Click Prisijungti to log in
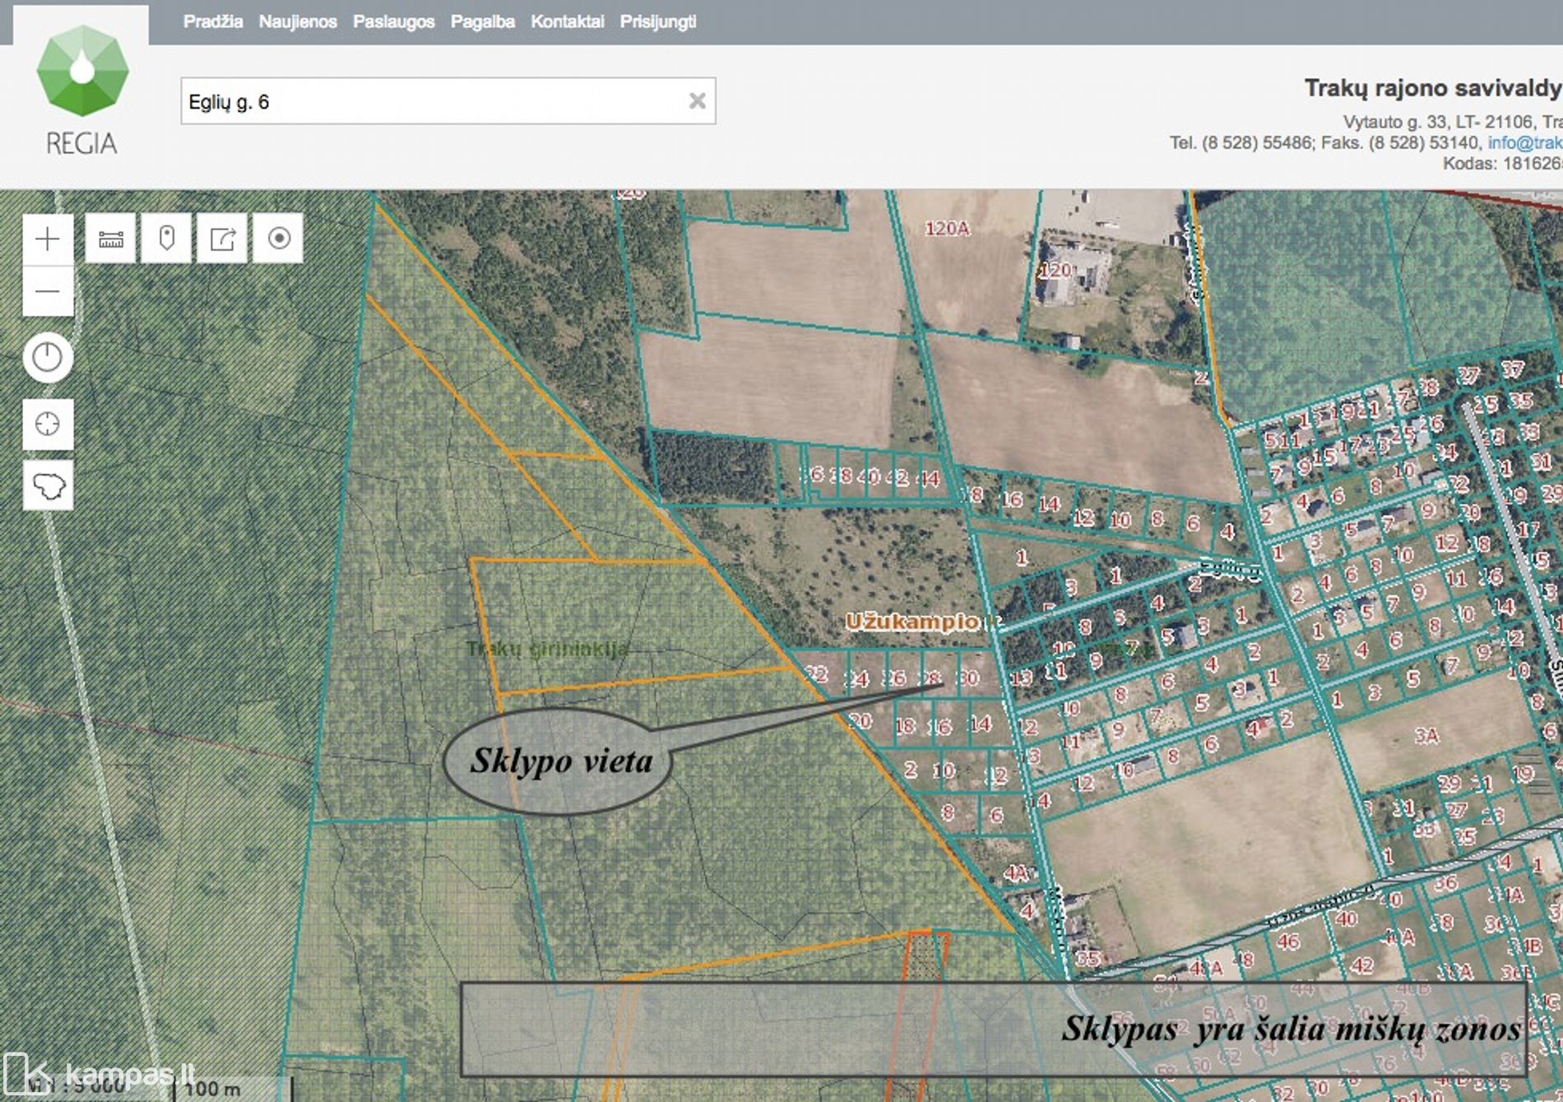 pyautogui.click(x=657, y=22)
